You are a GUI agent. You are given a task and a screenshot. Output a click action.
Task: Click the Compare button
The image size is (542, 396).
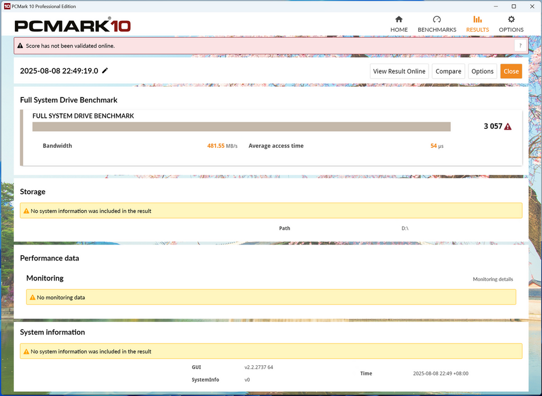[x=448, y=71]
